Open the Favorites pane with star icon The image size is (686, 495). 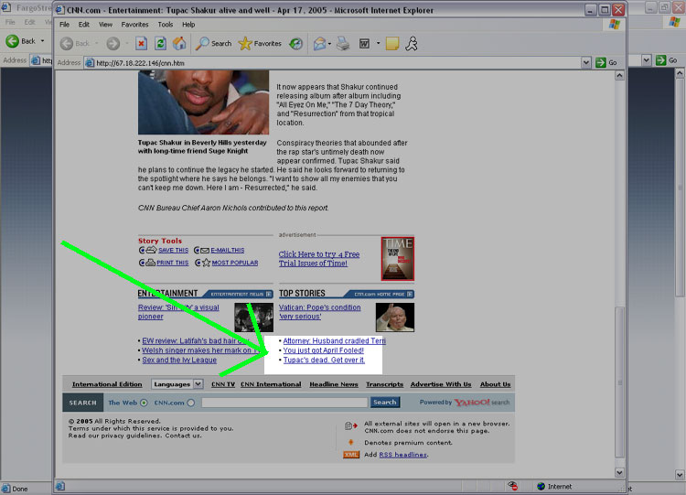click(260, 43)
